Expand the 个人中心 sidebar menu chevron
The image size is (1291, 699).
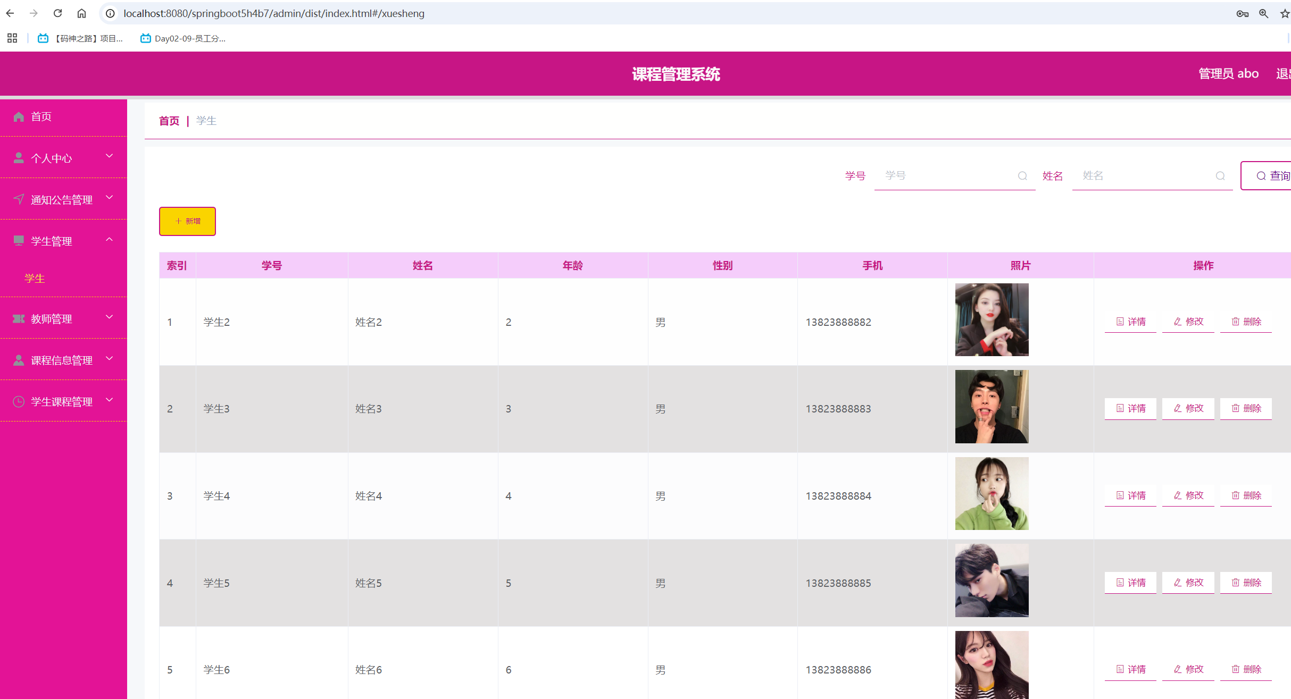pyautogui.click(x=110, y=156)
